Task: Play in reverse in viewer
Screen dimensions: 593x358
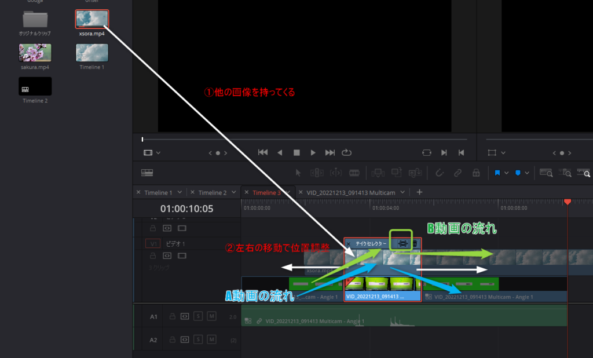Action: point(280,152)
